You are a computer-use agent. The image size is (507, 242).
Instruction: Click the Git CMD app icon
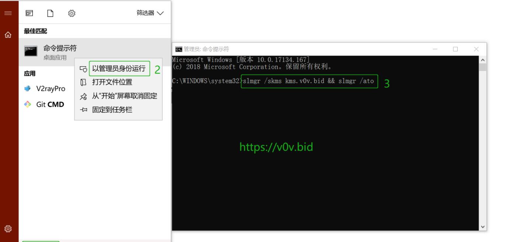click(28, 104)
